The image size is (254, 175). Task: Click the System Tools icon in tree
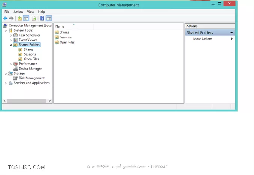coord(10,30)
